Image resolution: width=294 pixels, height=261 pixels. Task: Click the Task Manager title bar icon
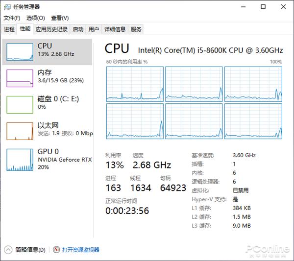7,7
